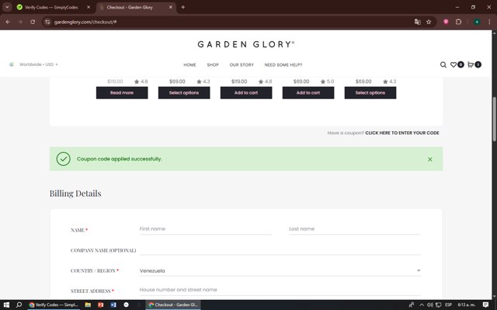This screenshot has height=310, width=497.
Task: Focus the Last name input field
Action: (x=354, y=229)
